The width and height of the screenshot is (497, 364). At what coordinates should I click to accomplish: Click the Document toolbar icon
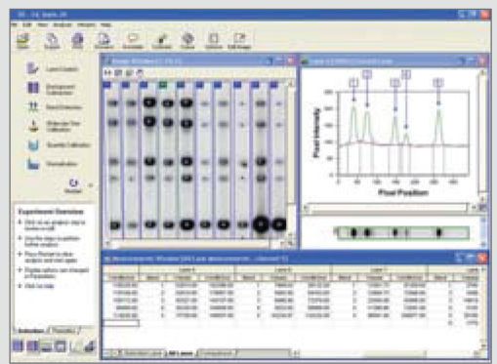[x=104, y=40]
